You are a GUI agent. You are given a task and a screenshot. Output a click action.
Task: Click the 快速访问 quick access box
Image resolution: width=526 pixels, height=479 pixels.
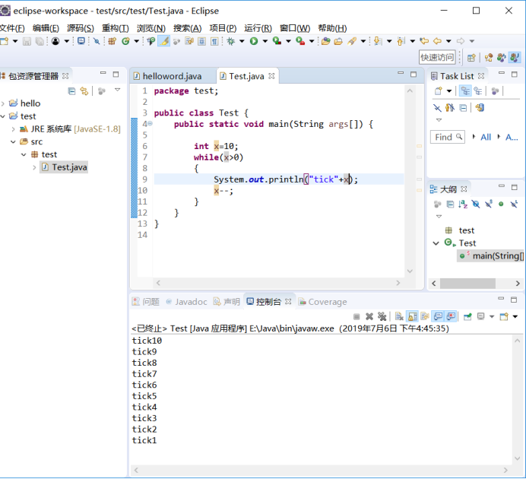point(437,57)
